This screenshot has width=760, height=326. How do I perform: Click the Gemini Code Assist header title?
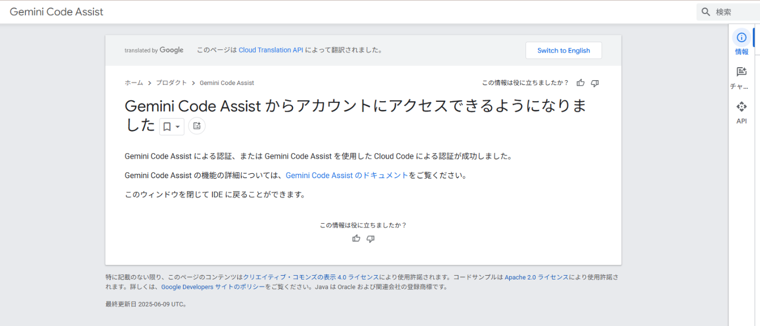[x=56, y=12]
